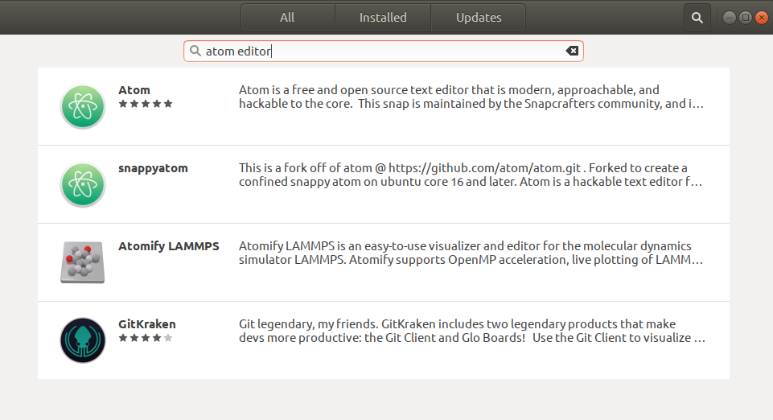This screenshot has width=773, height=420.
Task: Minimize the software window
Action: tap(729, 18)
